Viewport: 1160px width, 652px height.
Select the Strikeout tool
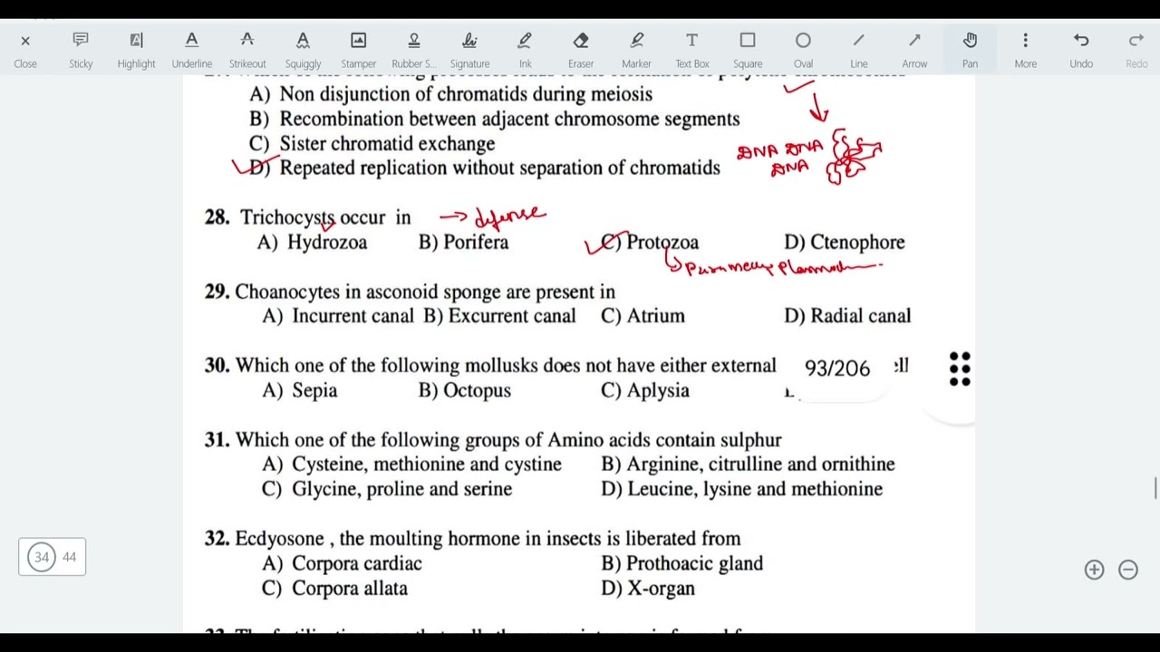(x=247, y=50)
